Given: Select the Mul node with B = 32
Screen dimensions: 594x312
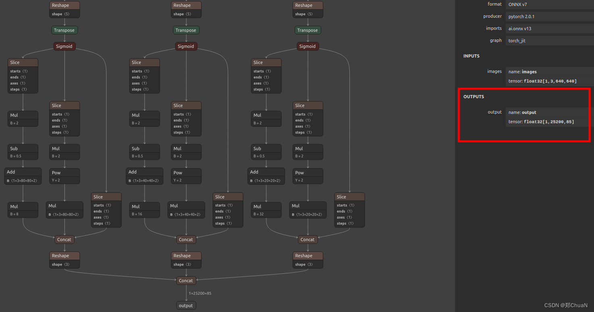Looking at the screenshot, I should [x=266, y=210].
